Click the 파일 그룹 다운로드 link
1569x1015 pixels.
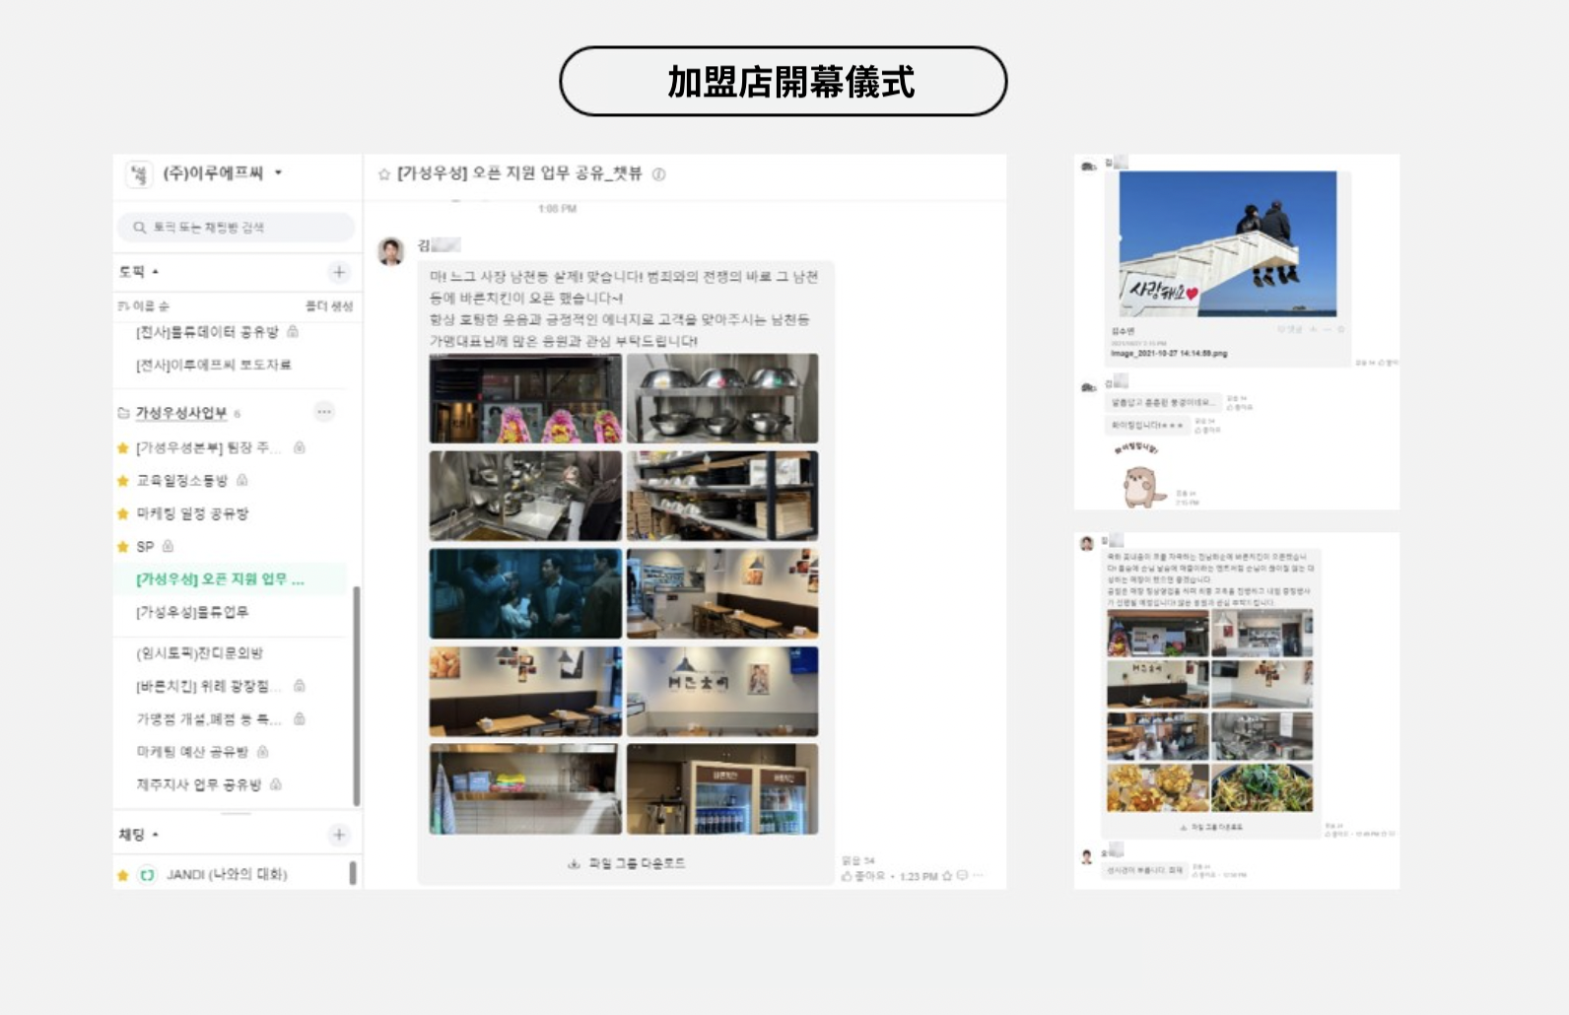[627, 863]
